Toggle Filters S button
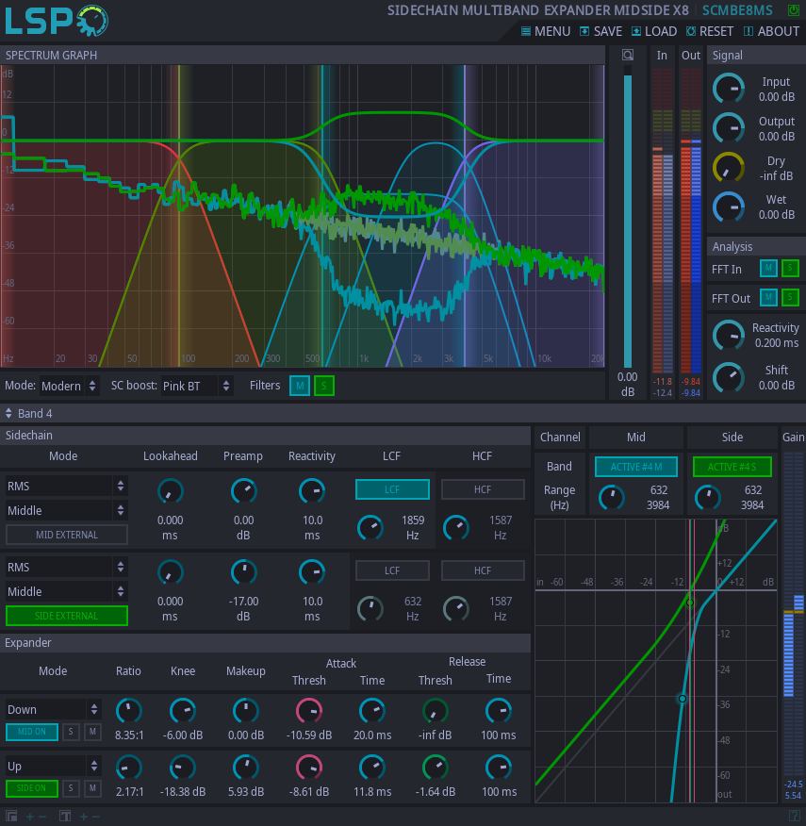 [x=324, y=386]
